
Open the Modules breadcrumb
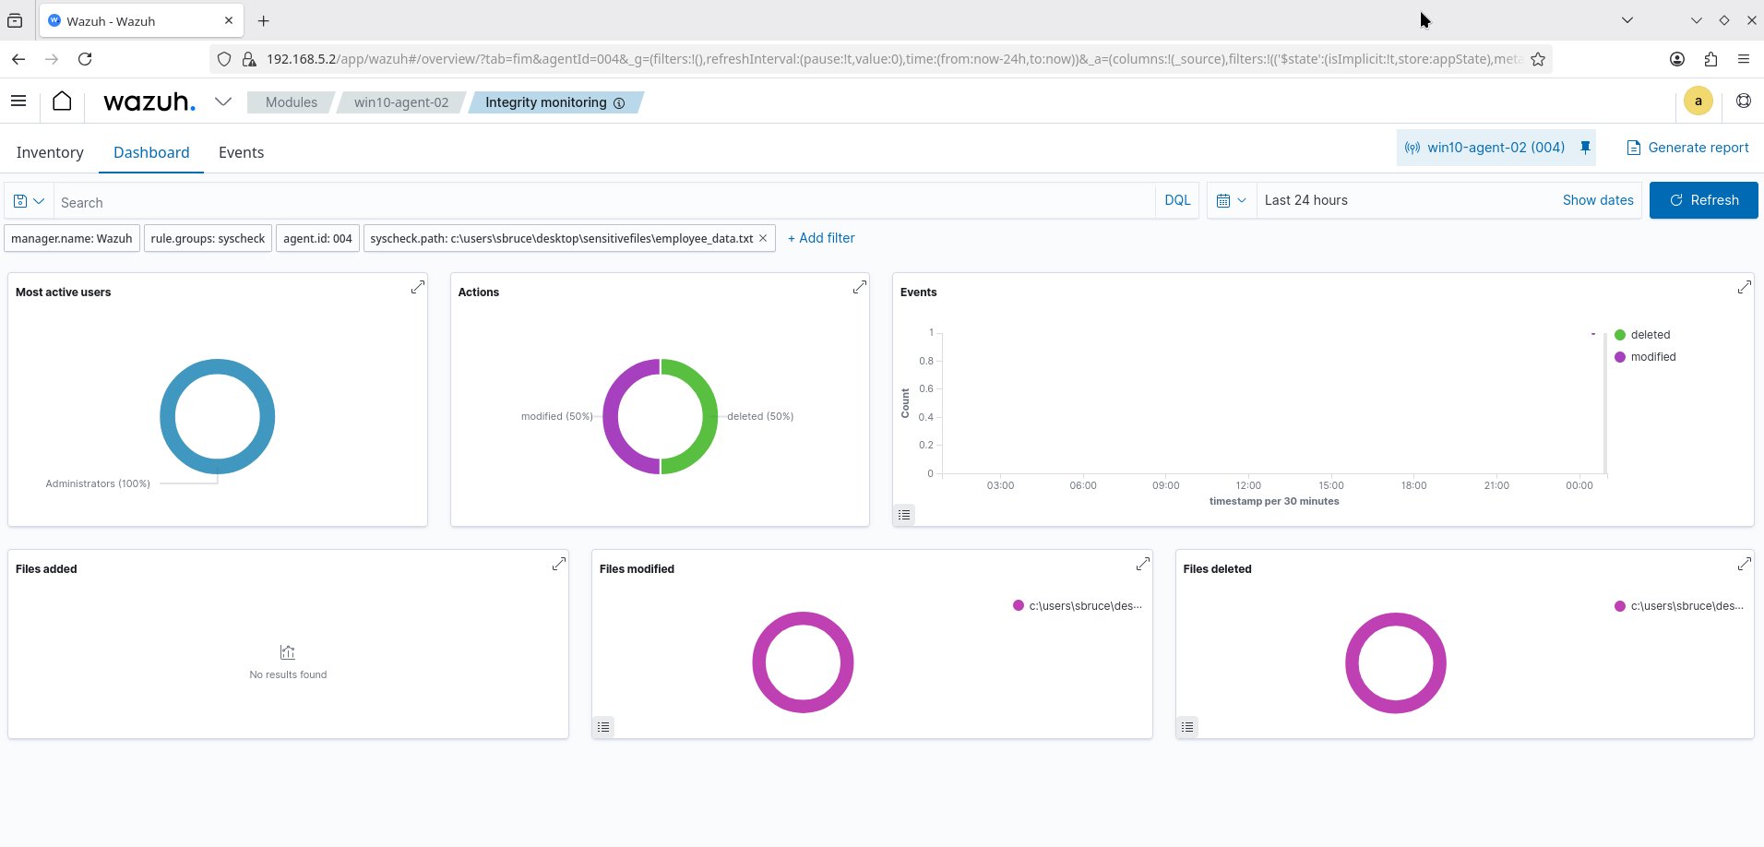291,102
